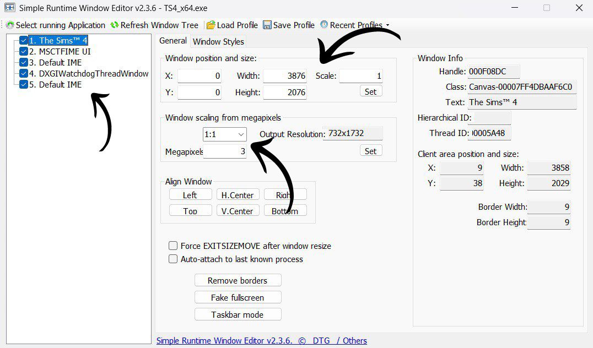
Task: Switch to the General tab
Action: 173,41
